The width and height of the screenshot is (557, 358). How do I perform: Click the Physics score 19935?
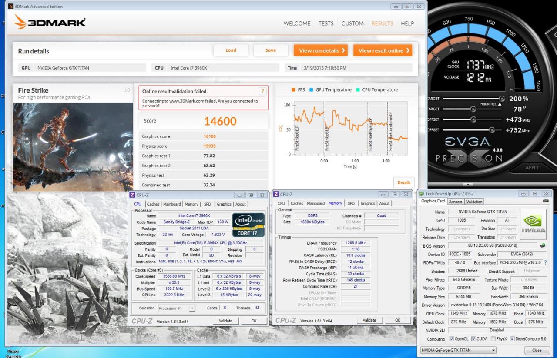[210, 146]
